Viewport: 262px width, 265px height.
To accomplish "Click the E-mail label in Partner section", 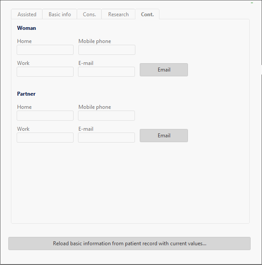I will click(x=86, y=129).
